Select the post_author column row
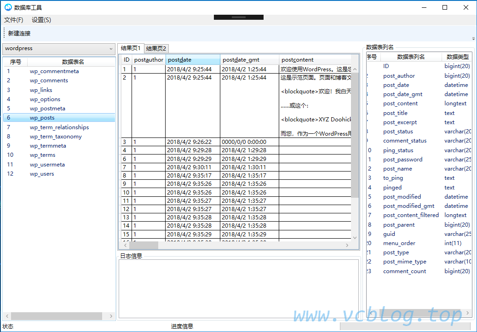The image size is (477, 332). 419,76
